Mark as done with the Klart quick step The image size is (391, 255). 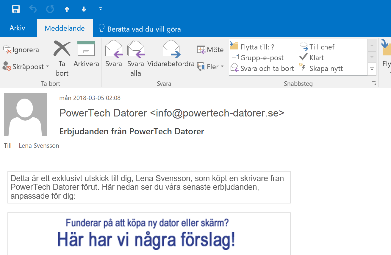click(312, 57)
